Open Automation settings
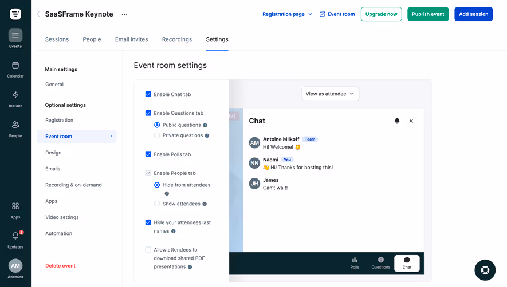 (x=58, y=233)
